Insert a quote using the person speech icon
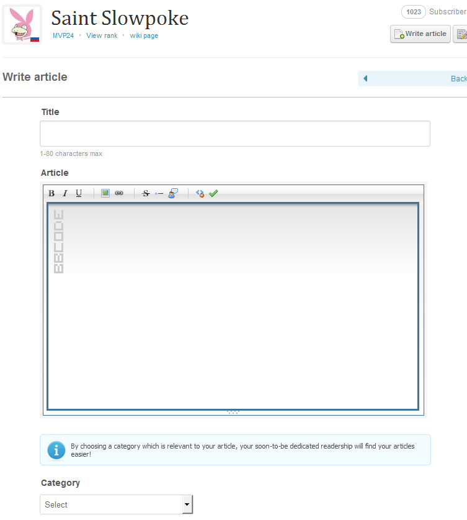This screenshot has height=520, width=467. pyautogui.click(x=173, y=193)
